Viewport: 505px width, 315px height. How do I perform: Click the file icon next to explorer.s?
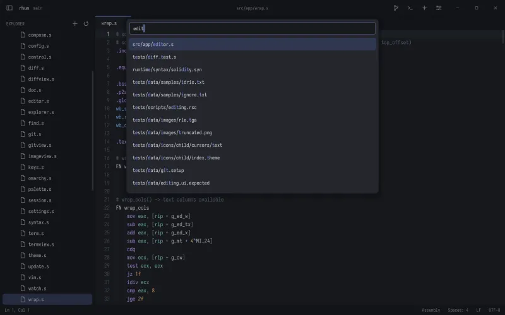point(23,112)
